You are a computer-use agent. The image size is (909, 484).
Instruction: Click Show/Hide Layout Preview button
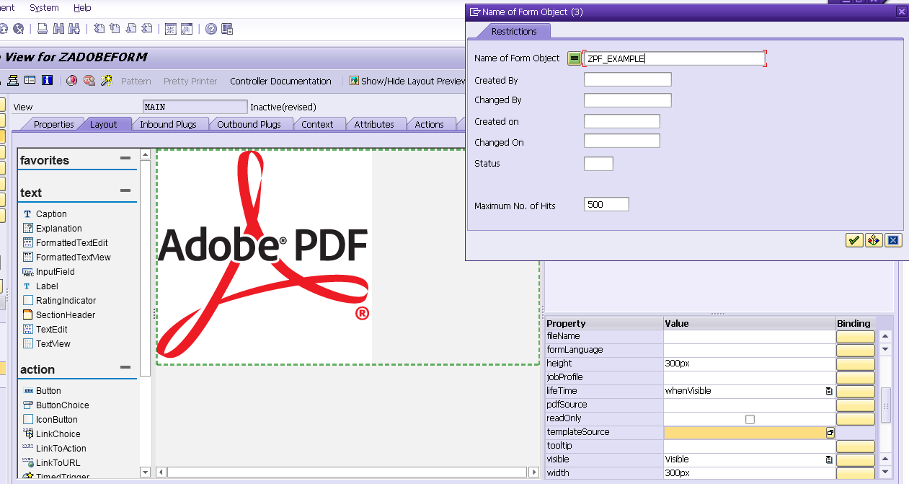(x=407, y=81)
